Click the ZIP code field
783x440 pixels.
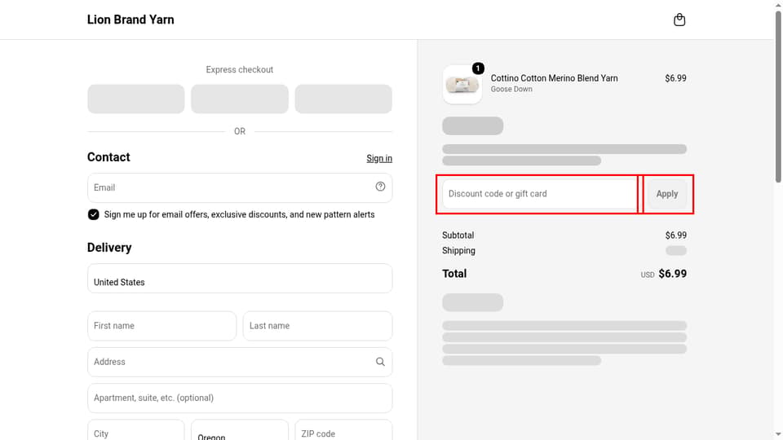pyautogui.click(x=343, y=430)
